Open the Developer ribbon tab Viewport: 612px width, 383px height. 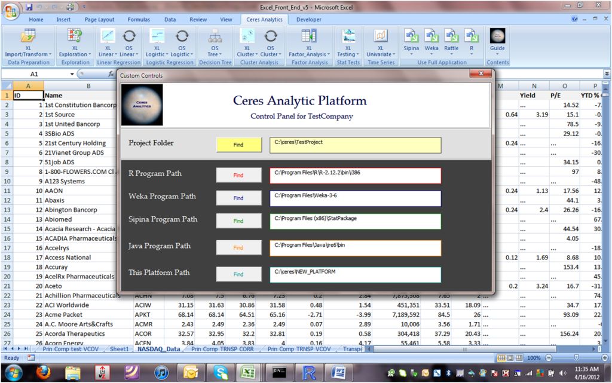pos(309,20)
